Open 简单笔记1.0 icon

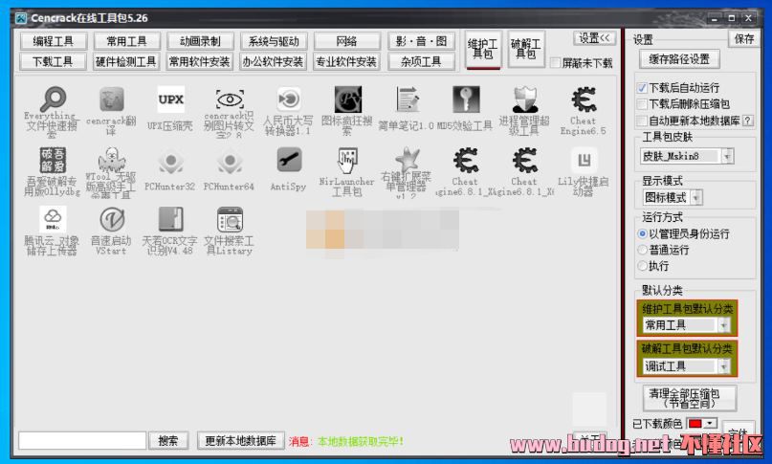pos(408,99)
